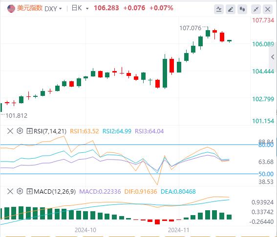Open the DXY symbol dropdown arrow
This screenshot has height=237, width=277.
tap(61, 8)
